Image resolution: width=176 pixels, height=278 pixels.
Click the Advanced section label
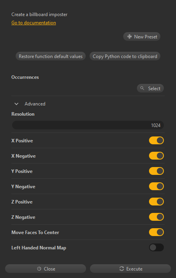pyautogui.click(x=35, y=104)
